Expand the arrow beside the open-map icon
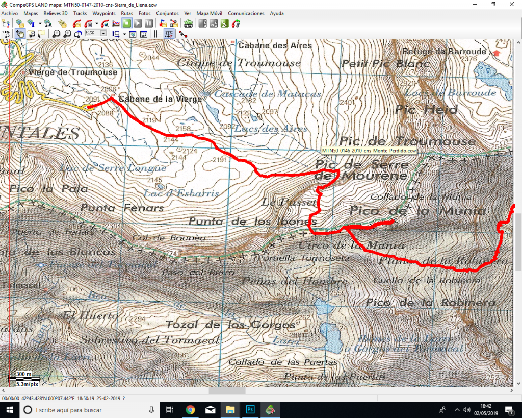Viewport: 522px width, 418px height. (x=40, y=23)
